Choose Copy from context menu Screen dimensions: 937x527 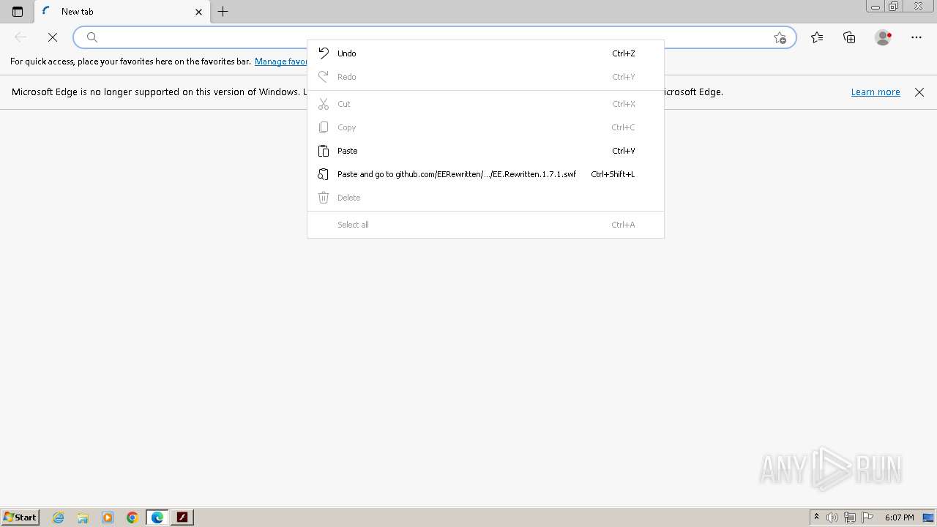(x=485, y=127)
